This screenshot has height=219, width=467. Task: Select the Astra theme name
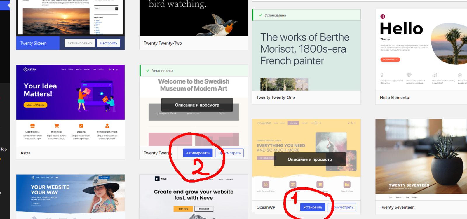25,153
